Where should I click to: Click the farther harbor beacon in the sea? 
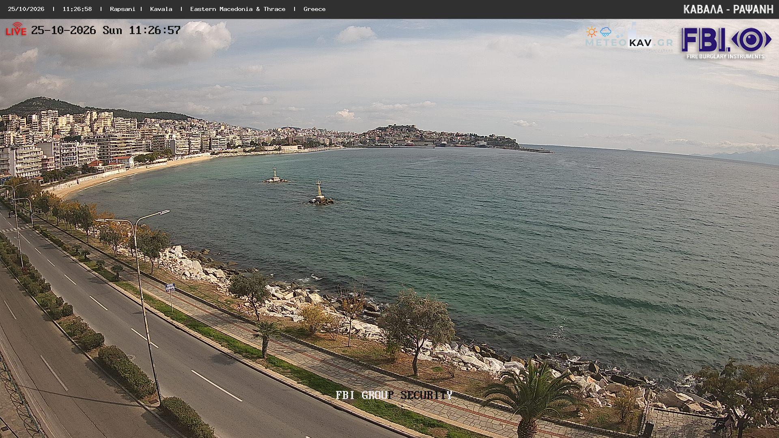click(x=275, y=175)
